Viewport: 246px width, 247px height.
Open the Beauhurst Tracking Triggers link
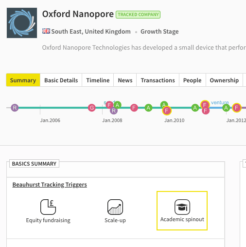[50, 185]
